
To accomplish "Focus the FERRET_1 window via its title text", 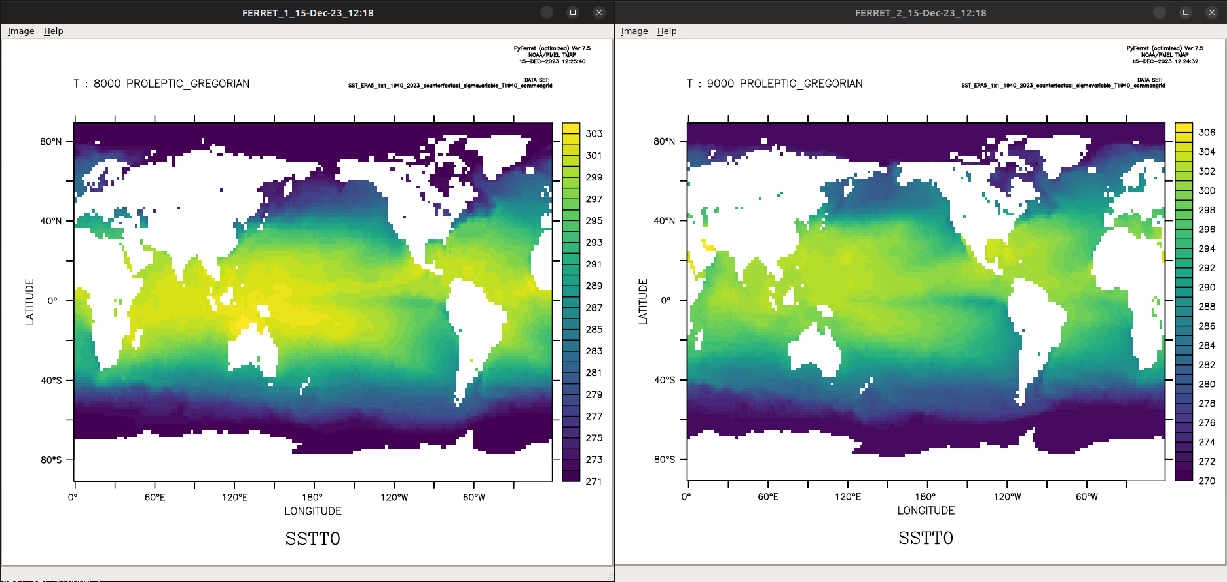I will coord(308,13).
